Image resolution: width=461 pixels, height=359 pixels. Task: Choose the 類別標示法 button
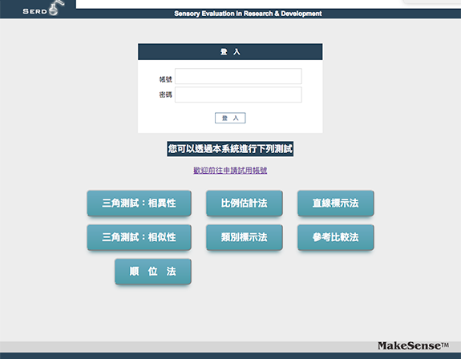click(x=245, y=237)
